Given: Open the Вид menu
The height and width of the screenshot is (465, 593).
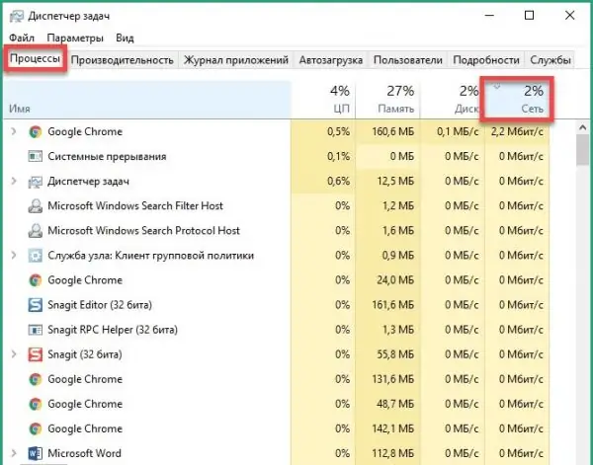Looking at the screenshot, I should tap(125, 39).
